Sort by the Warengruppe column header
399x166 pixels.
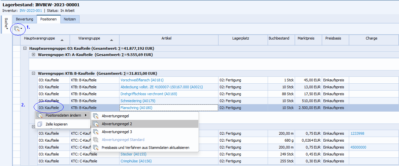89,39
